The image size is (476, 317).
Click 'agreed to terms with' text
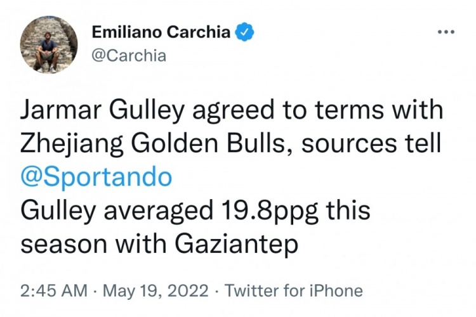(x=318, y=110)
